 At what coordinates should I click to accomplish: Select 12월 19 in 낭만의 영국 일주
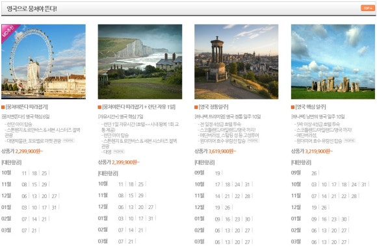coord(314,208)
